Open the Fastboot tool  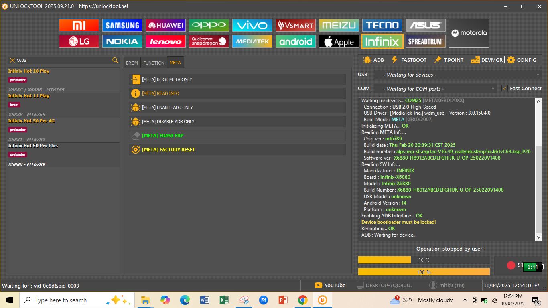(409, 60)
